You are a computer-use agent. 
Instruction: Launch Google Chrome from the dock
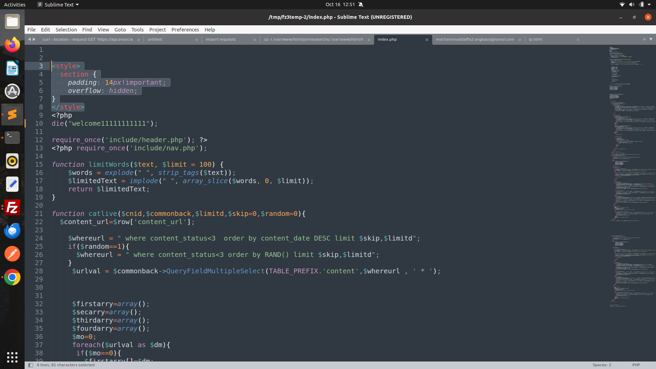coord(12,277)
